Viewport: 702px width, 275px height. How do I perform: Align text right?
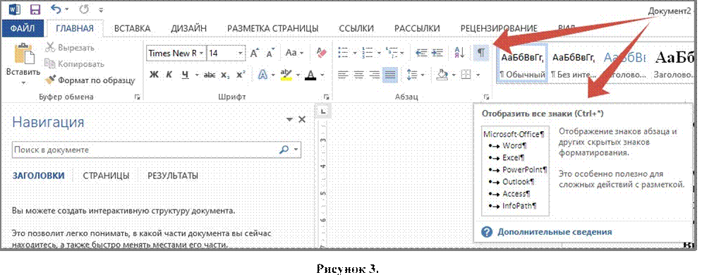(374, 75)
